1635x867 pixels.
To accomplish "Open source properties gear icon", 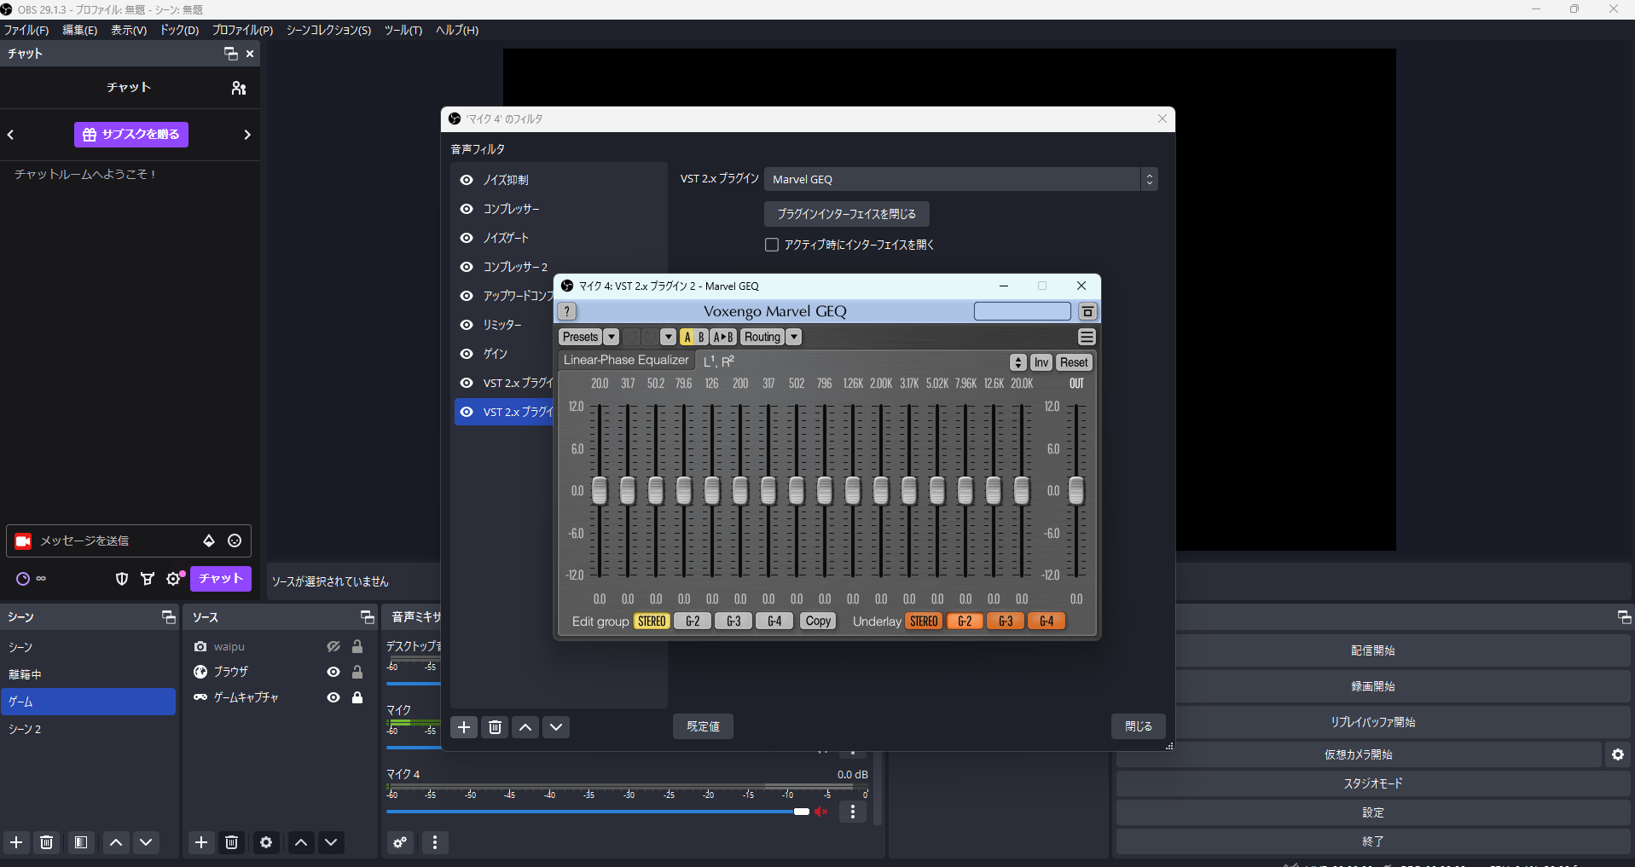I will (266, 842).
